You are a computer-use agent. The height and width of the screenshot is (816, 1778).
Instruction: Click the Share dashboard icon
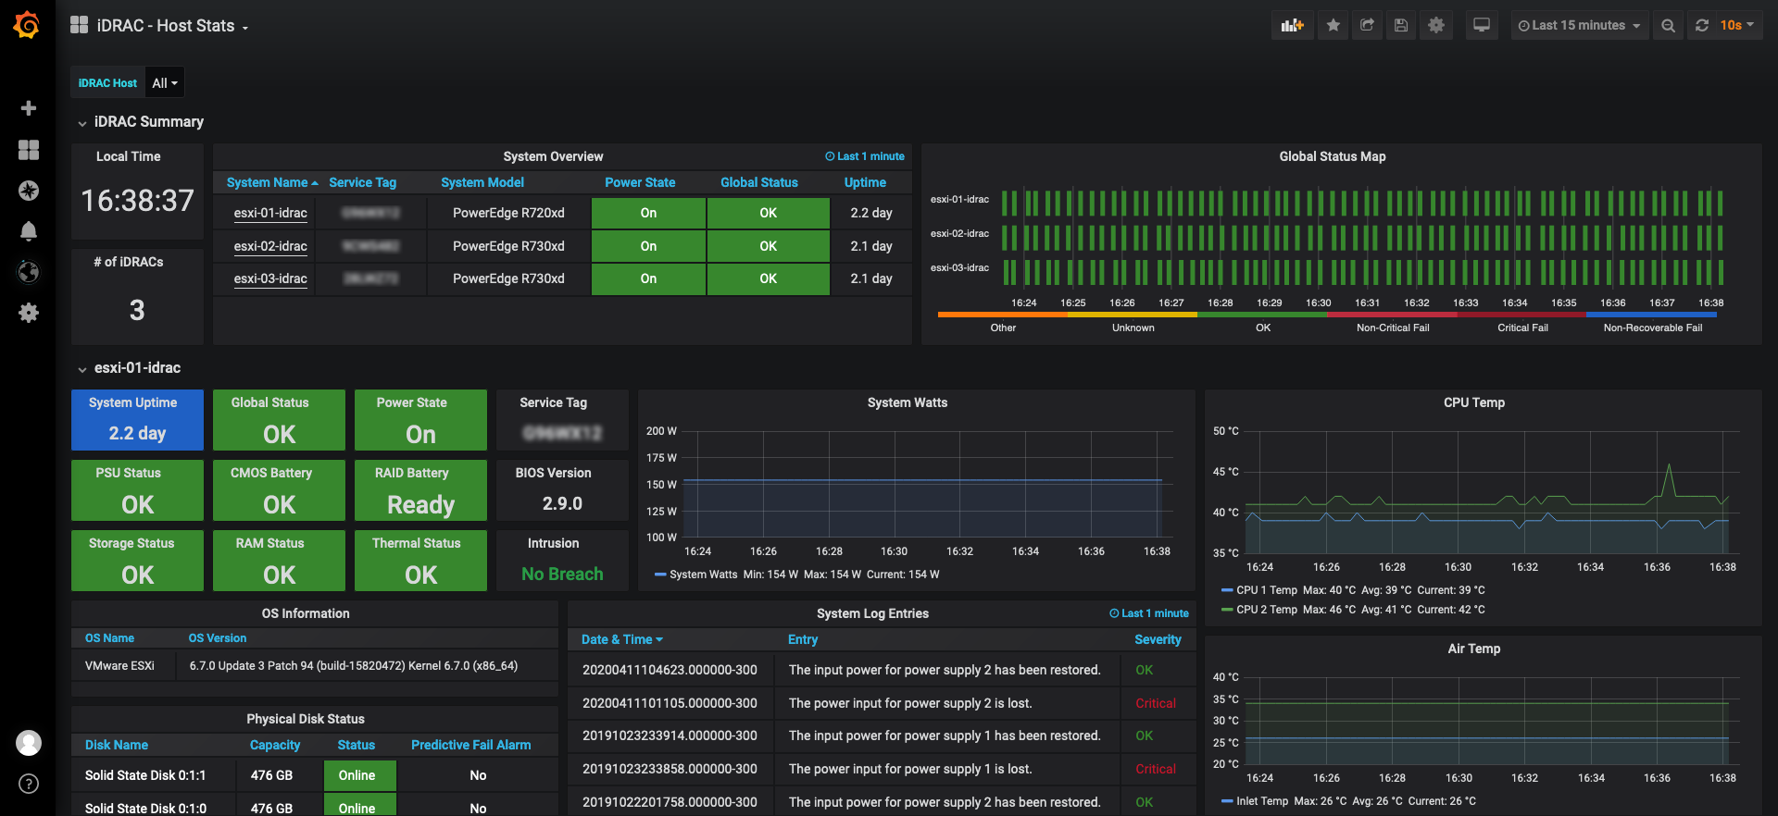point(1367,26)
